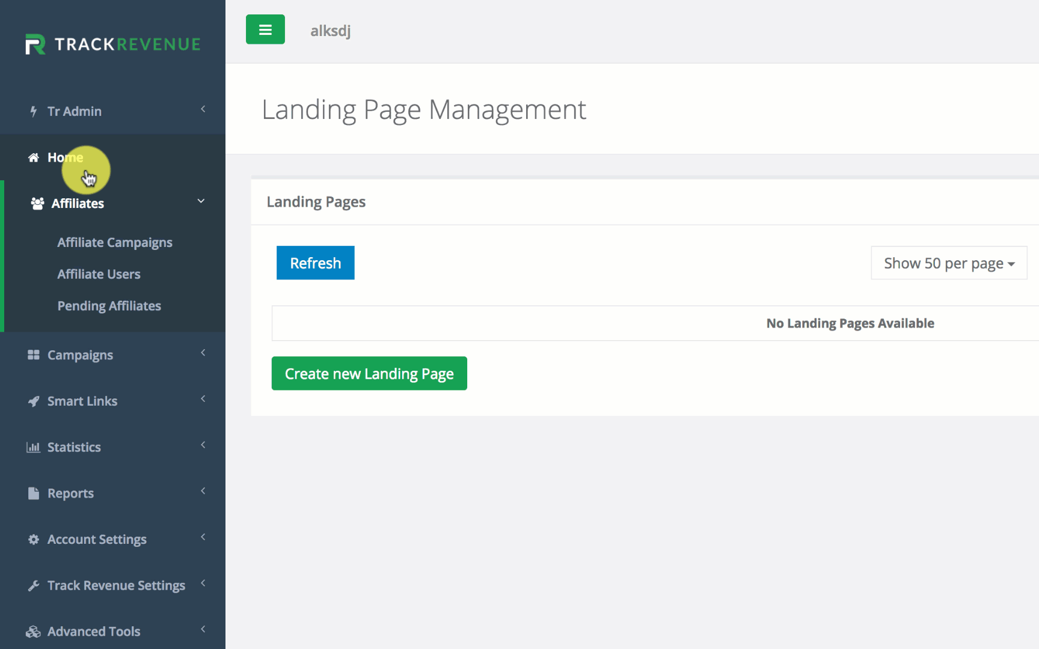Screen dimensions: 1039x649
Task: Collapse the Affiliates submenu chevron
Action: click(201, 201)
